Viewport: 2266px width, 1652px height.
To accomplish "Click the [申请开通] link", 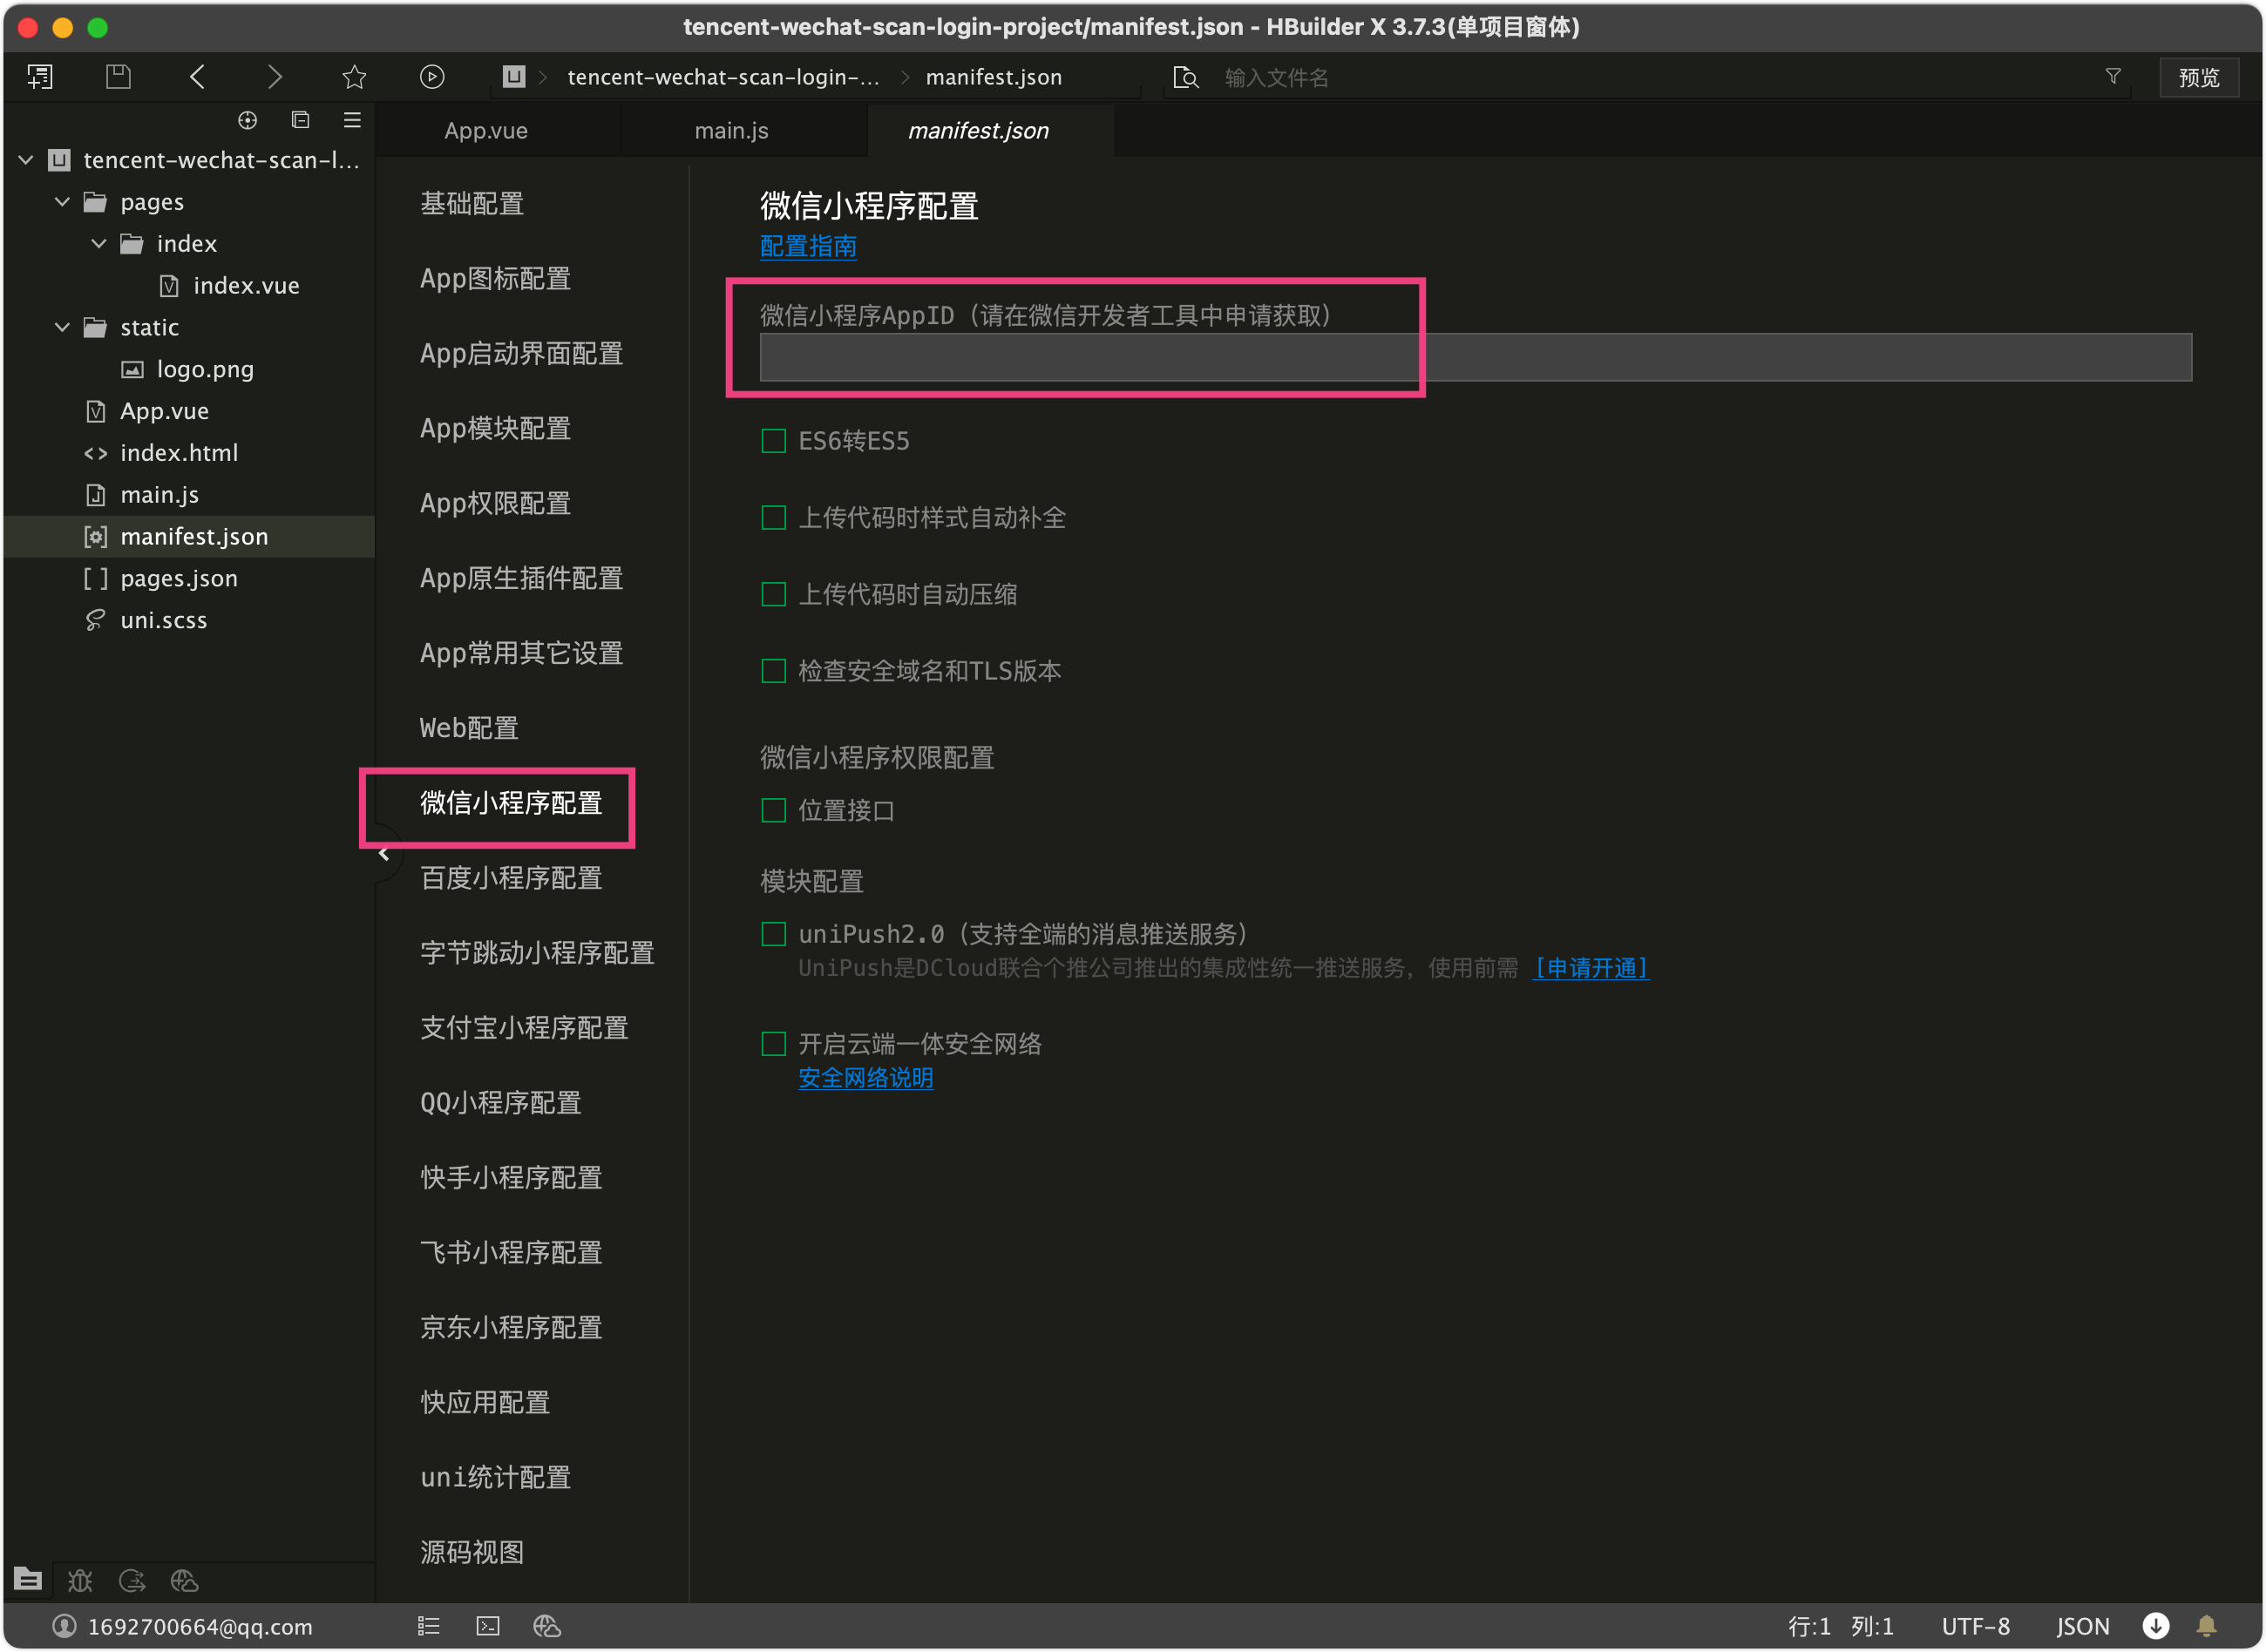I will 1590,968.
